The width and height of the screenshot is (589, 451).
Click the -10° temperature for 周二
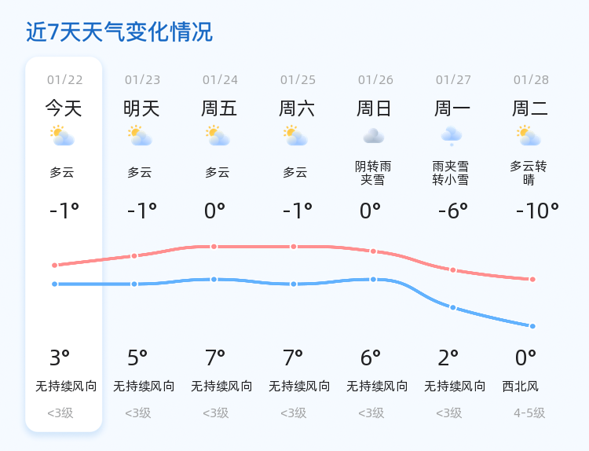(537, 211)
